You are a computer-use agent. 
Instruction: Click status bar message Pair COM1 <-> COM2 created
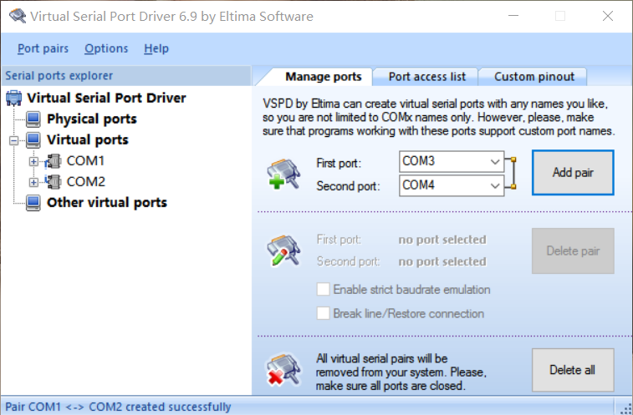point(118,407)
